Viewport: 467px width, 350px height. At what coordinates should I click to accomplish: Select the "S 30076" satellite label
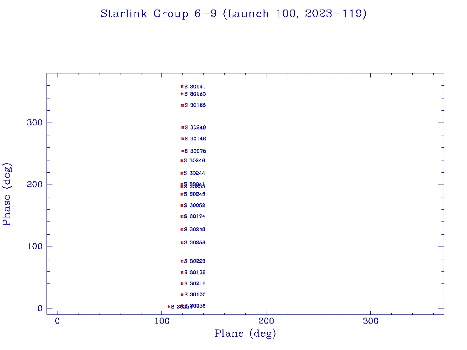[195, 151]
